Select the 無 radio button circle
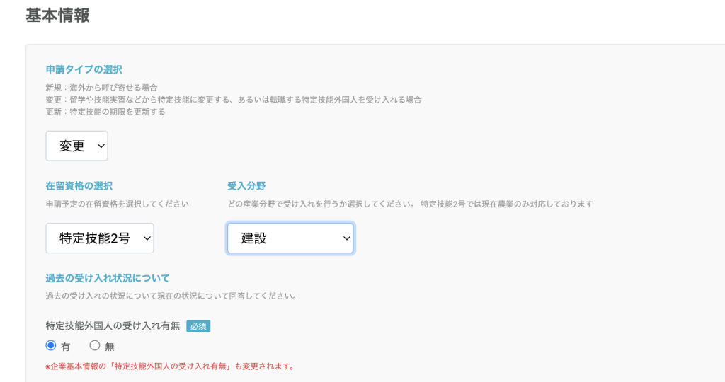Screen dimensions: 725x382 (95, 346)
